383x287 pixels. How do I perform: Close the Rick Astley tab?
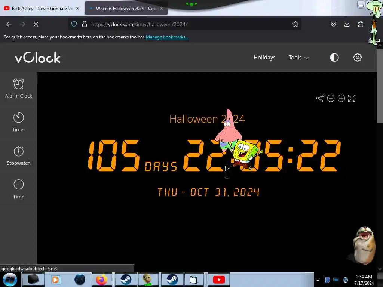(x=77, y=8)
